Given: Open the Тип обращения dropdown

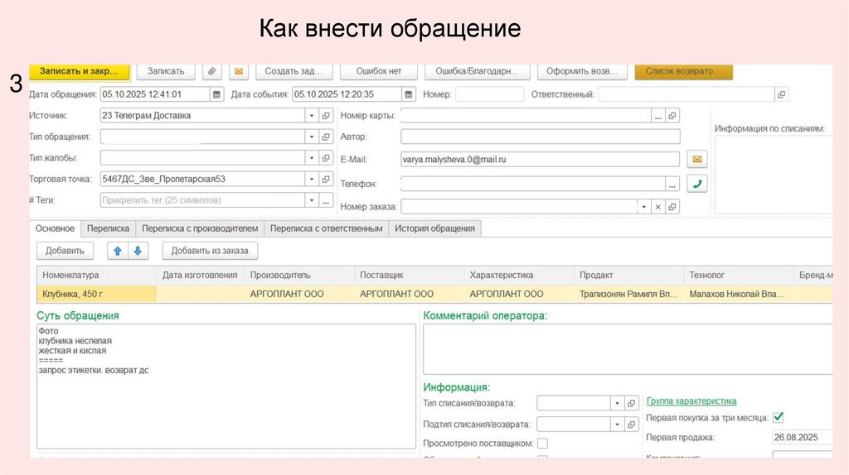Looking at the screenshot, I should coord(312,137).
